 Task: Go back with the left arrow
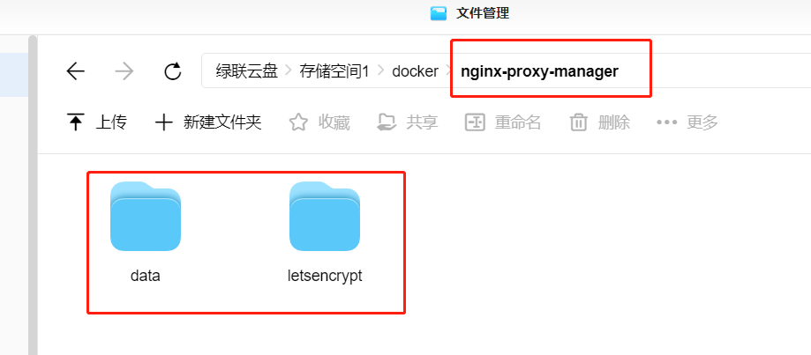click(76, 71)
